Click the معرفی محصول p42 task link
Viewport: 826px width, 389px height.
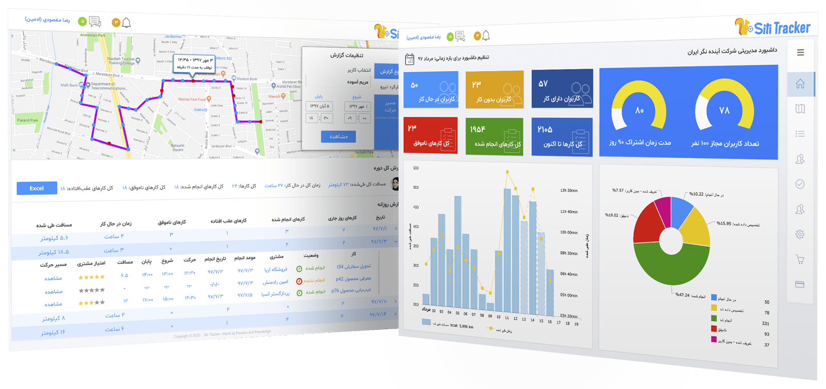click(x=353, y=279)
